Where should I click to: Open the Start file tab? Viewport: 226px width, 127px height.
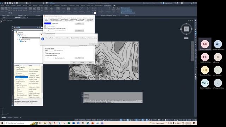point(4,18)
